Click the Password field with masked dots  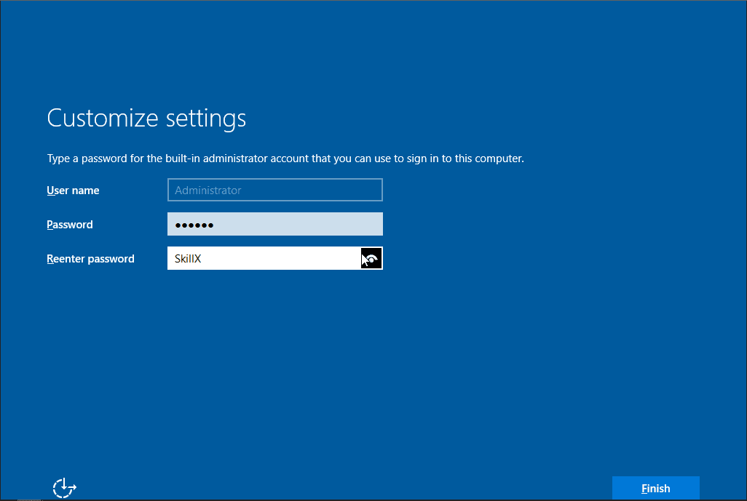(x=274, y=224)
